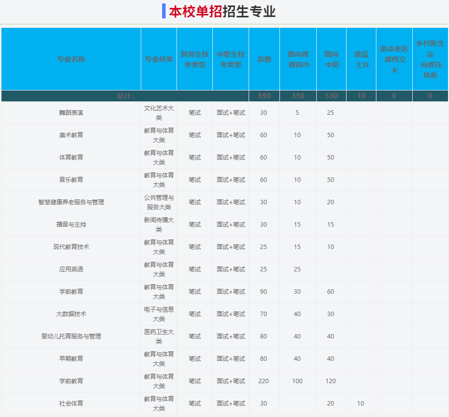Click the total value 530
Screen dimensions: 449x417
click(x=332, y=96)
